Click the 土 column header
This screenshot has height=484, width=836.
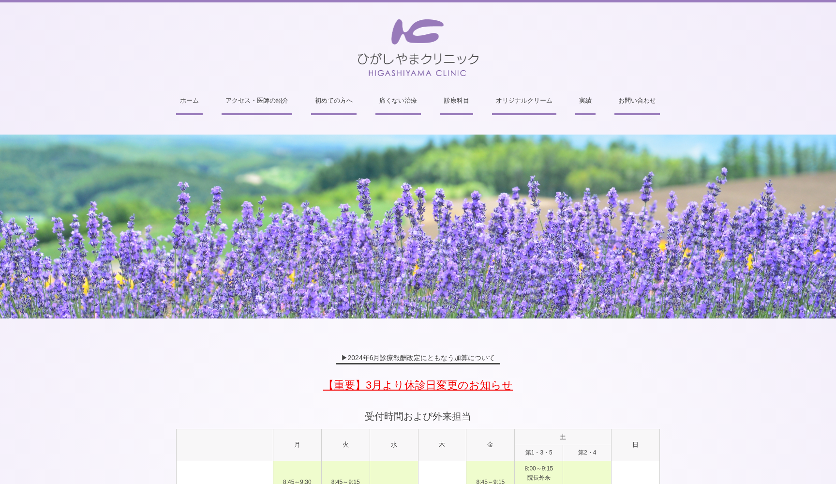point(563,437)
